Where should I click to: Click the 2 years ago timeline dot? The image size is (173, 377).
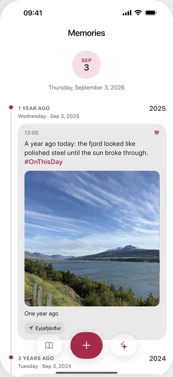coord(11,357)
